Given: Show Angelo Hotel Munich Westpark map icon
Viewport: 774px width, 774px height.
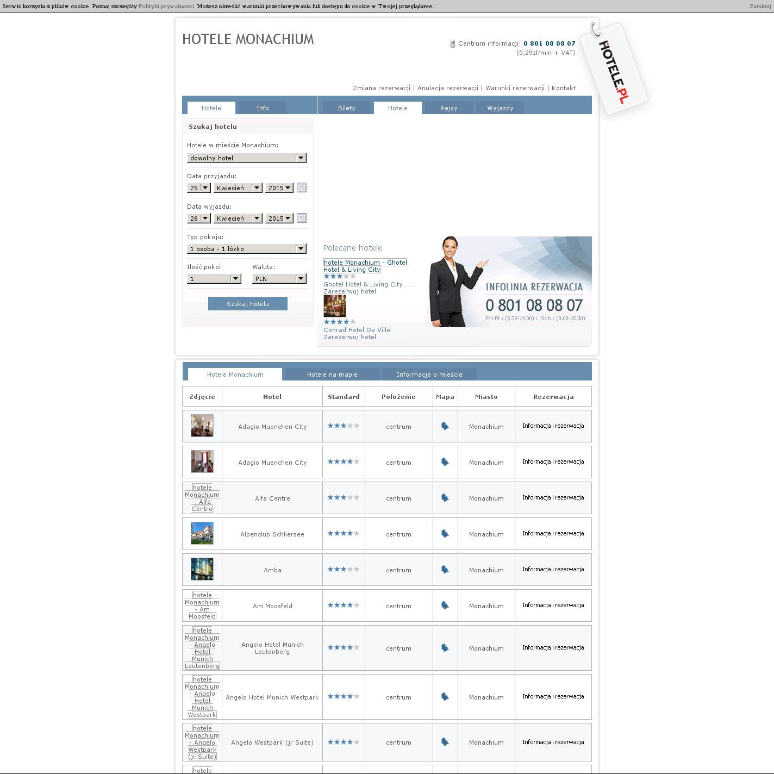Looking at the screenshot, I should (x=445, y=697).
